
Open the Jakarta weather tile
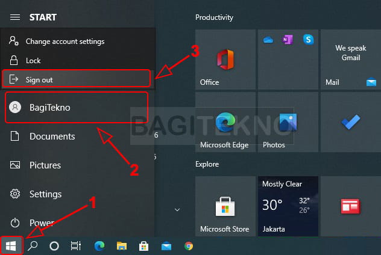coord(288,206)
